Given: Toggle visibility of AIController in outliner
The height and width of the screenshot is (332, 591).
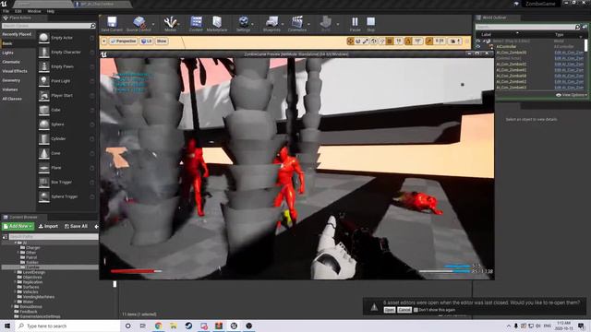Looking at the screenshot, I should [478, 47].
